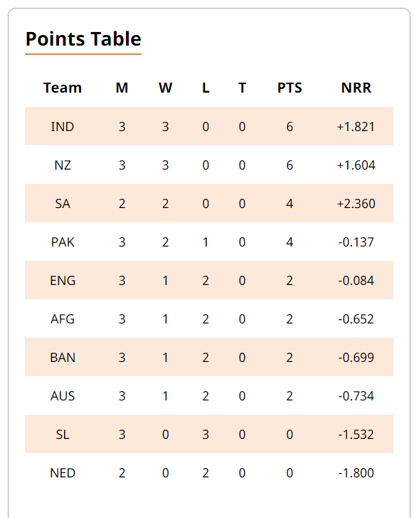This screenshot has width=414, height=518.
Task: Click the PAK team name
Action: (63, 242)
